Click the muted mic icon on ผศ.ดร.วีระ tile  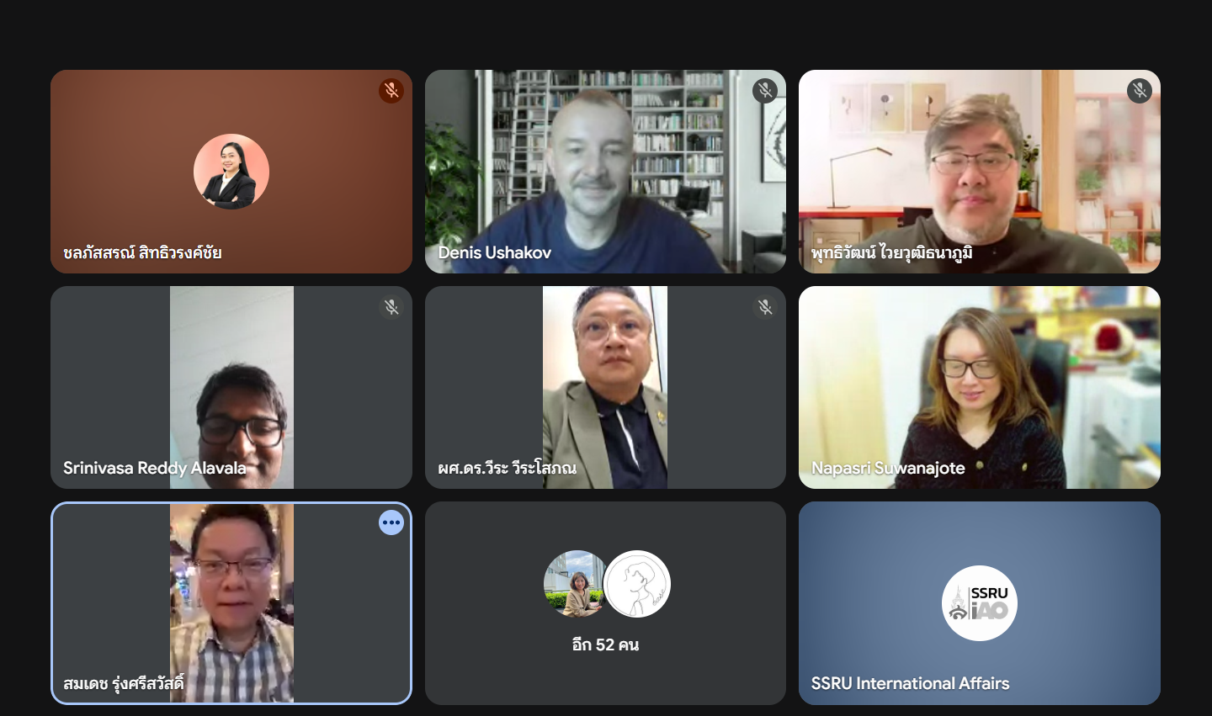point(765,307)
